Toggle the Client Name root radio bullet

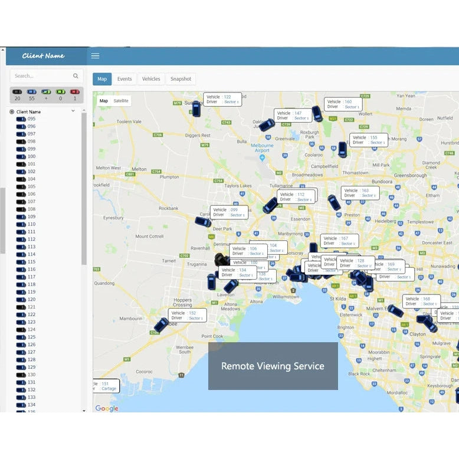pyautogui.click(x=12, y=112)
